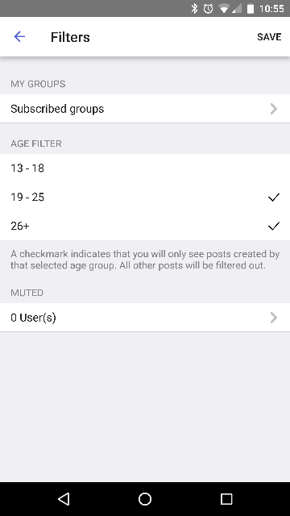Screen dimensions: 290x516
Task: Tap the cellular signal status icon
Action: click(x=237, y=9)
